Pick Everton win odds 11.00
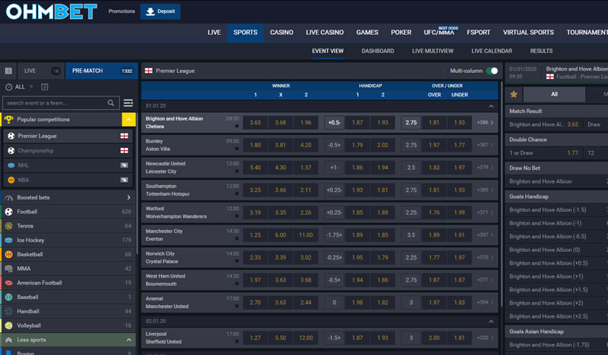Screen dimensions: 608x355 [306, 235]
